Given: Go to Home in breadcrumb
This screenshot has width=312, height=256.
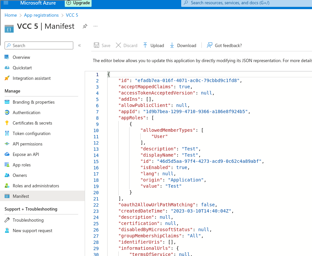Looking at the screenshot, I should (x=11, y=15).
